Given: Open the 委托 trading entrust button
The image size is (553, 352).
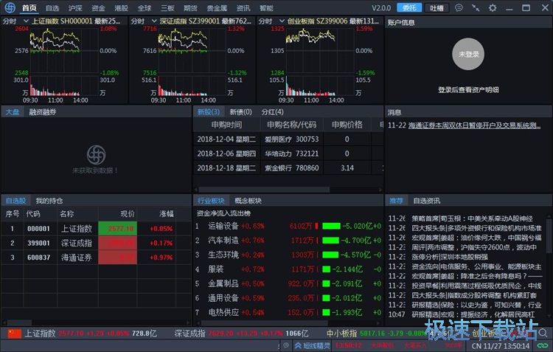Looking at the screenshot, I should (x=409, y=7).
